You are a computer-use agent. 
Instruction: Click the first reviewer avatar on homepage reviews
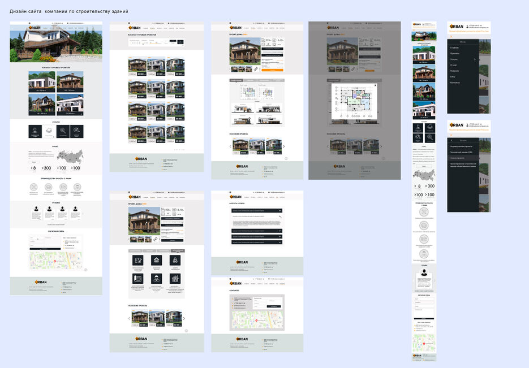pyautogui.click(x=36, y=209)
